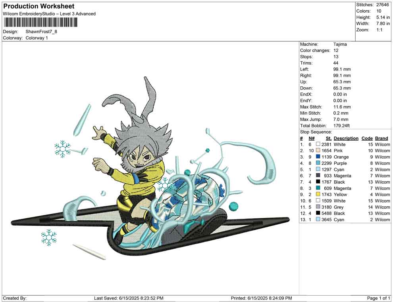
Task: Click the embroidery design preview image
Action: point(150,168)
